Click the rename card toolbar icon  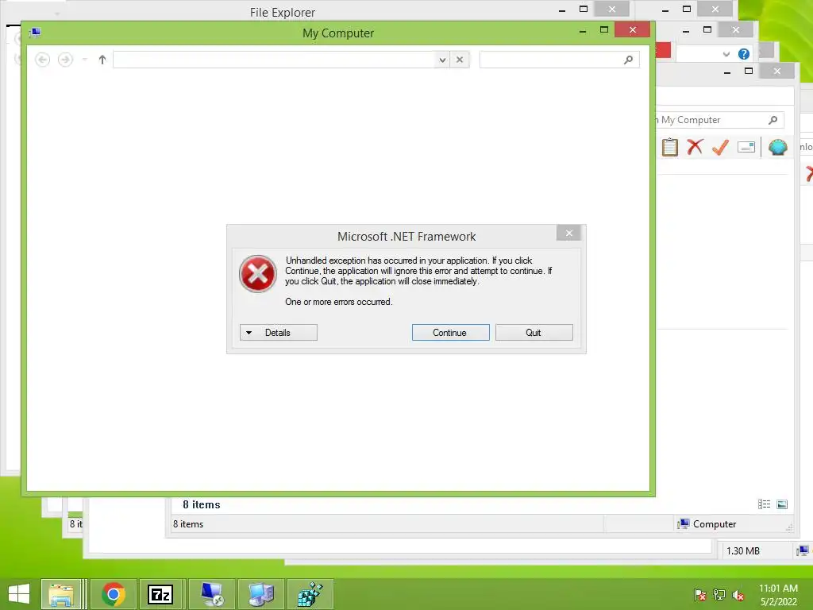[x=746, y=147]
